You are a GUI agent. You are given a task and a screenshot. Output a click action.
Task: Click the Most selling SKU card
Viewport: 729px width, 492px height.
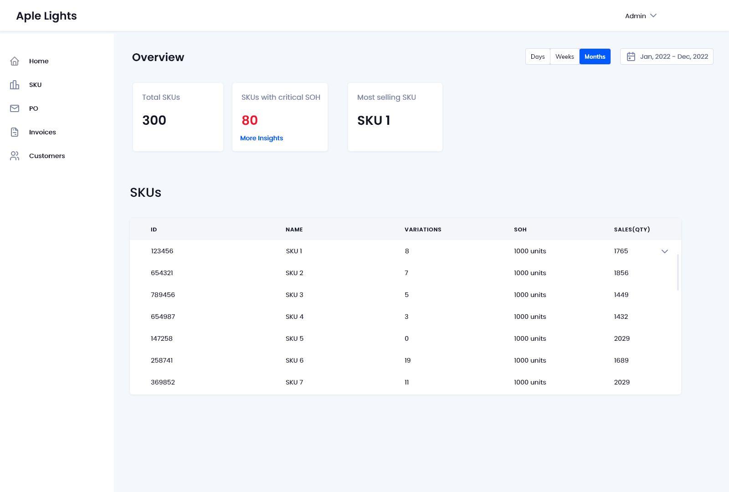[x=395, y=117]
